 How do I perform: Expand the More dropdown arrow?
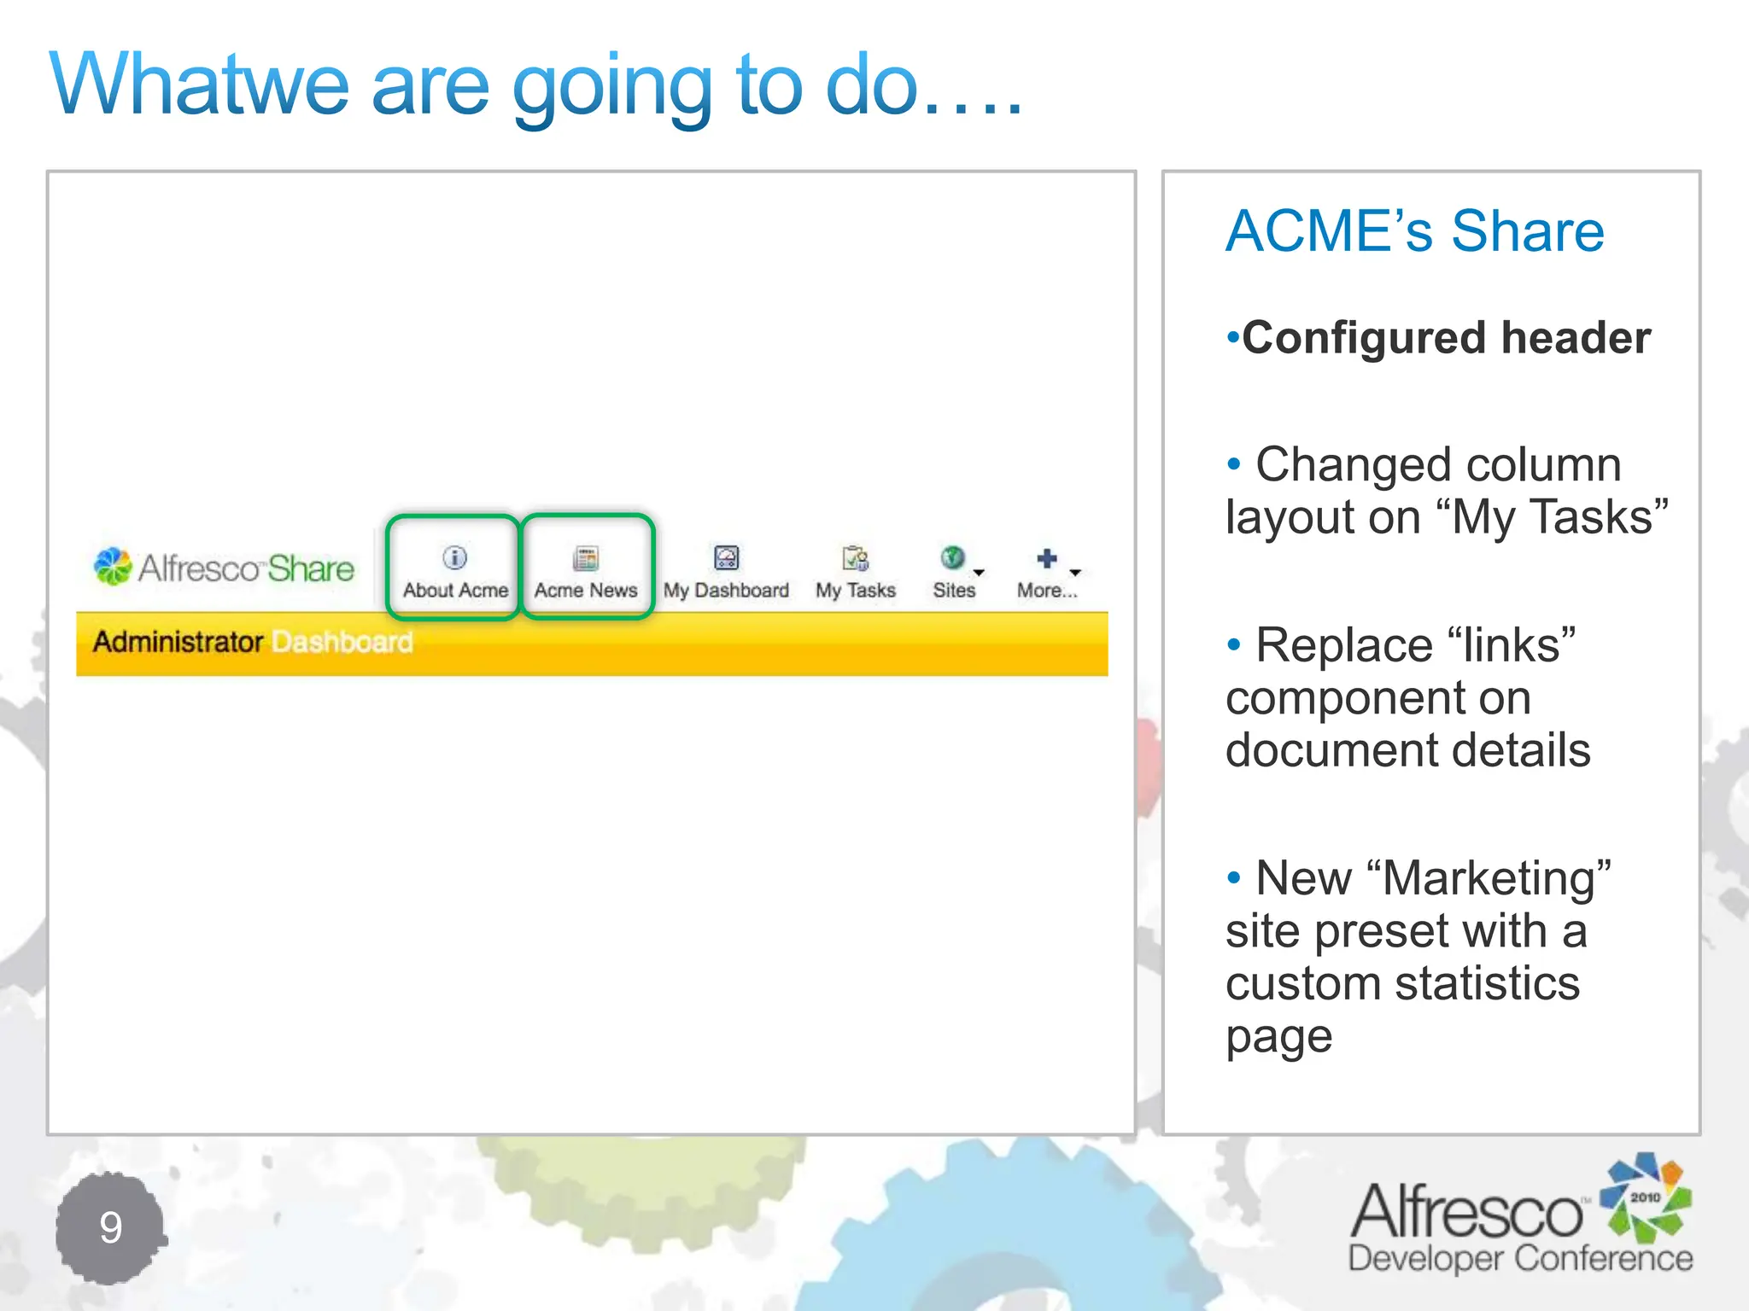tap(1075, 573)
